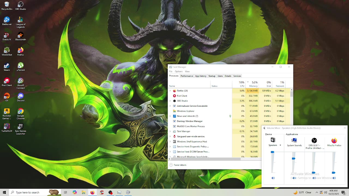Switch to OBS Studio on the taskbar
This screenshot has width=349, height=196.
click(x=110, y=192)
